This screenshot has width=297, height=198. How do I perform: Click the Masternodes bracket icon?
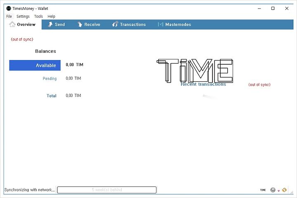click(160, 24)
